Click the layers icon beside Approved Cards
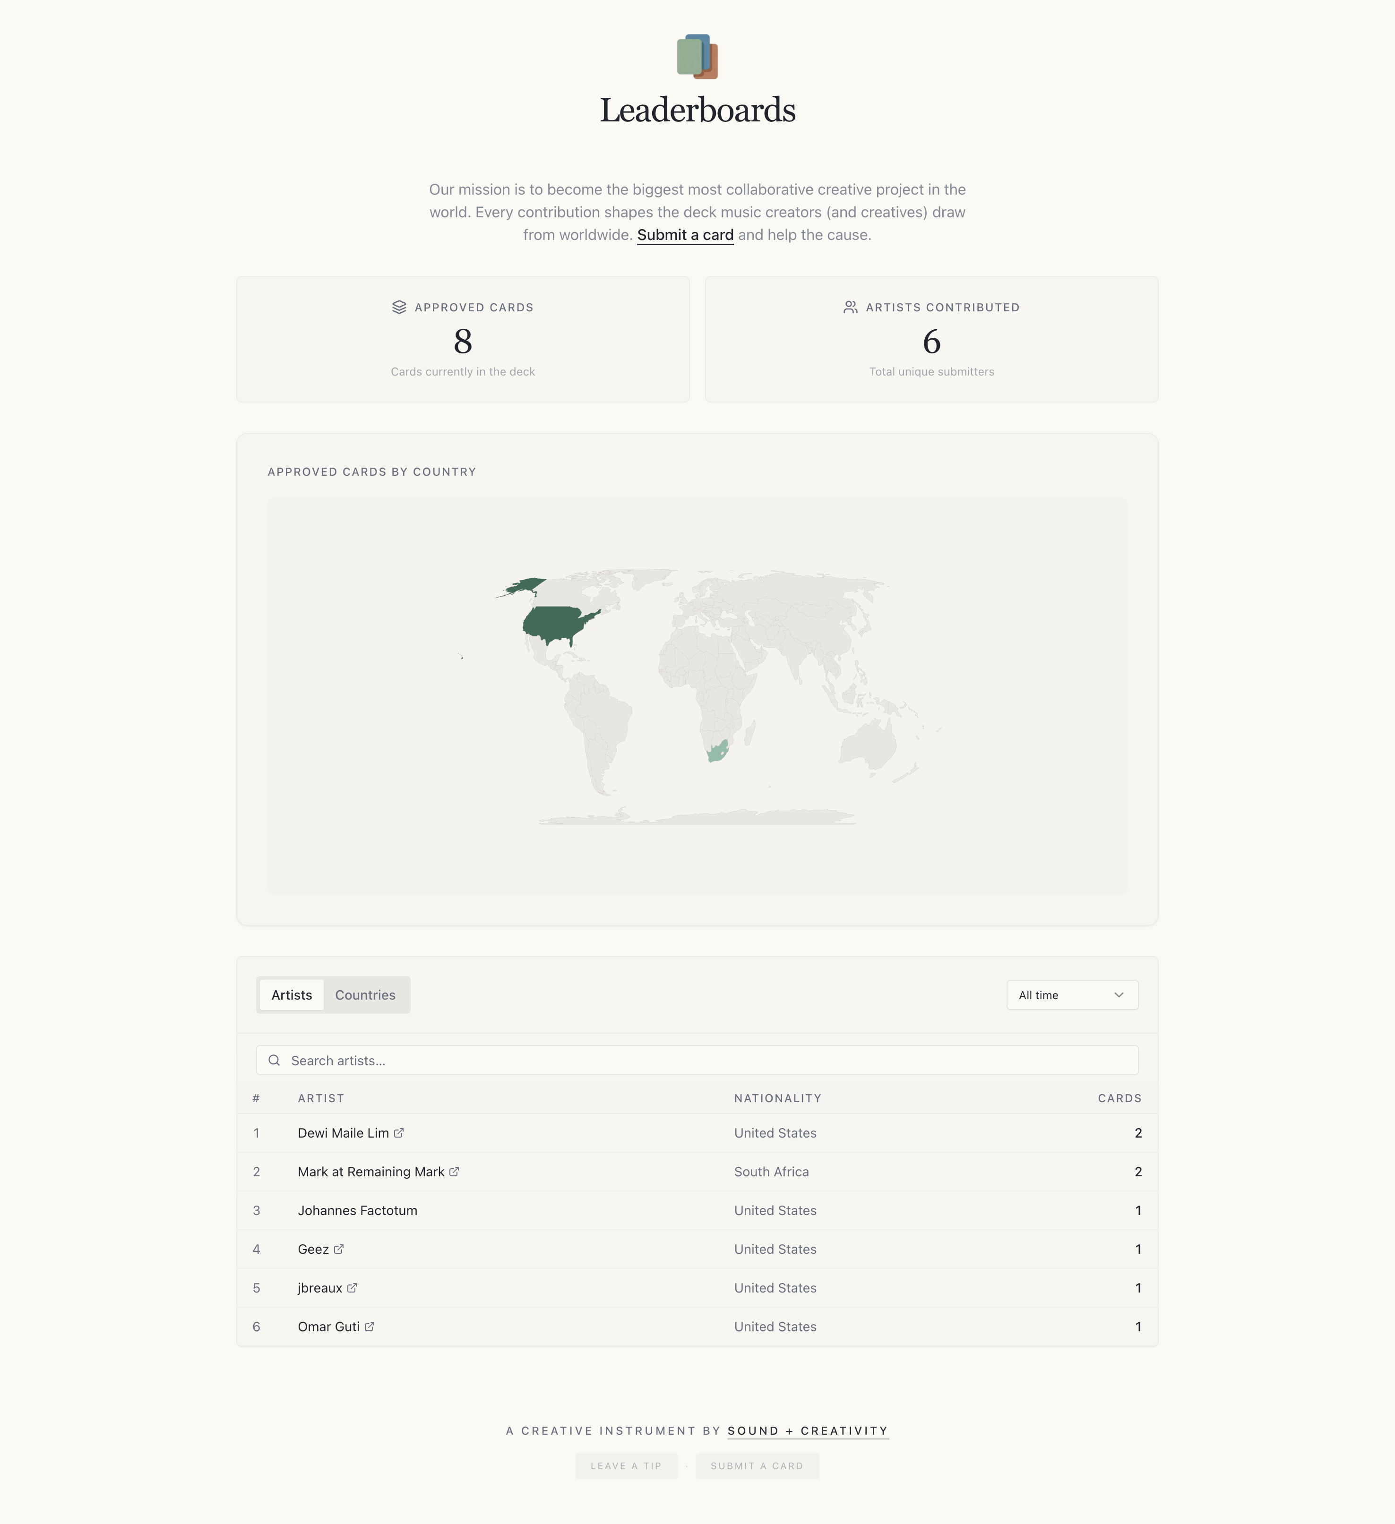Image resolution: width=1395 pixels, height=1524 pixels. click(399, 307)
